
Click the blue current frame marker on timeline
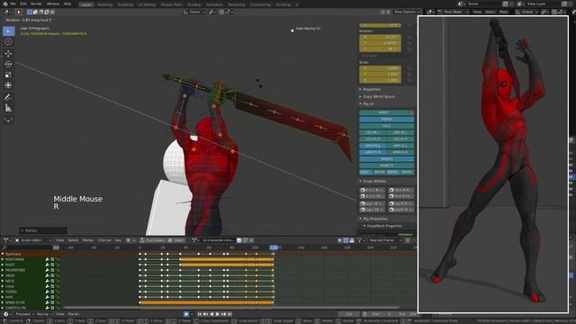(274, 247)
